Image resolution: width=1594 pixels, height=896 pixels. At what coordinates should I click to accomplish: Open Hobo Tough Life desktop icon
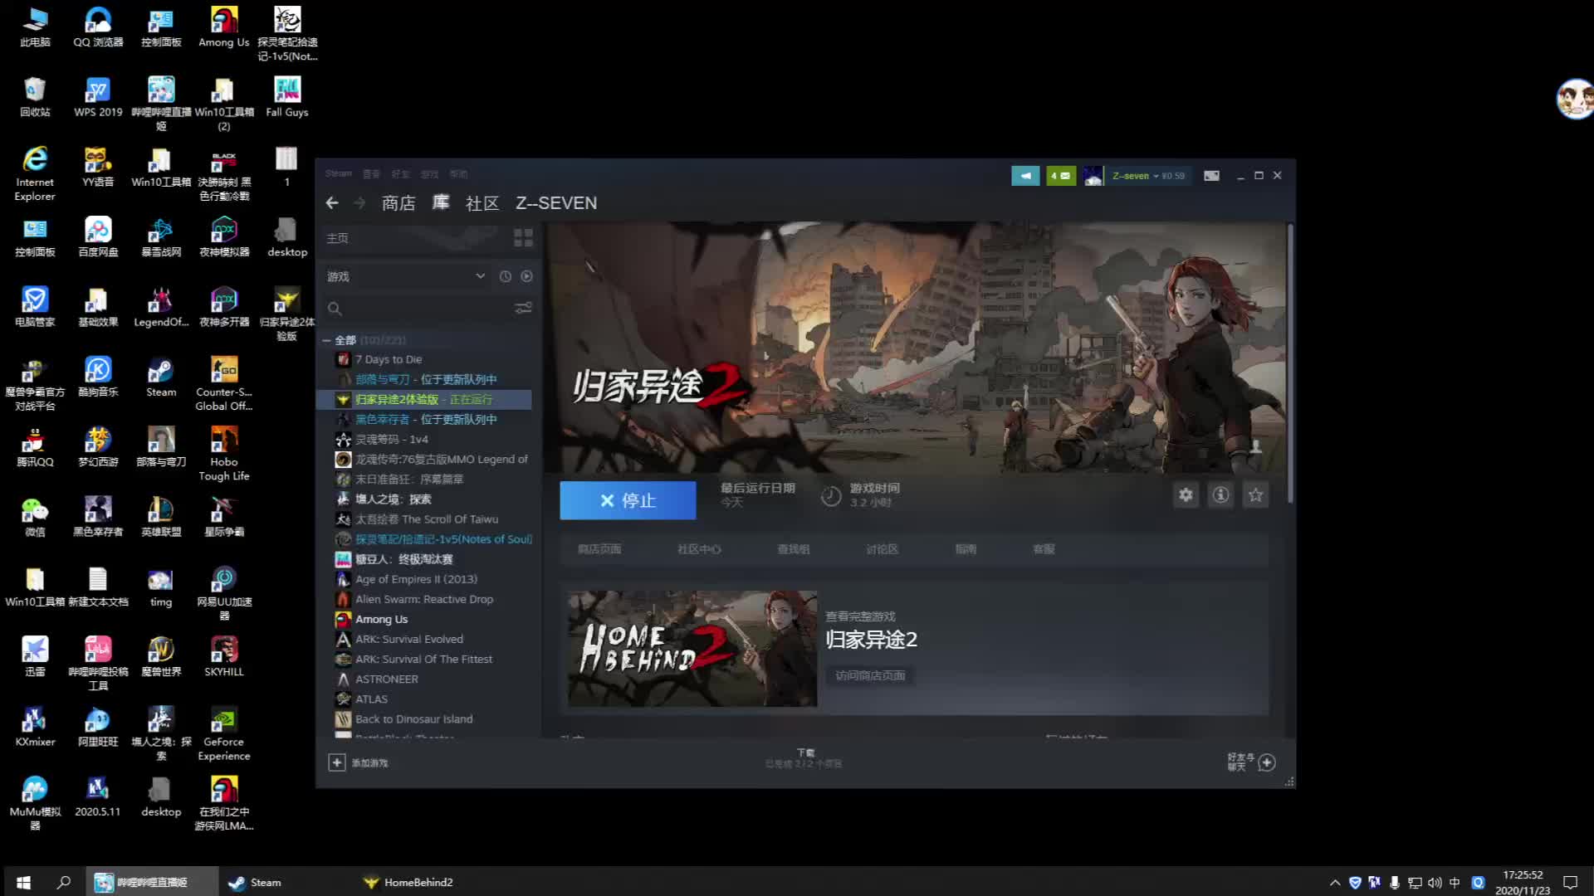224,454
